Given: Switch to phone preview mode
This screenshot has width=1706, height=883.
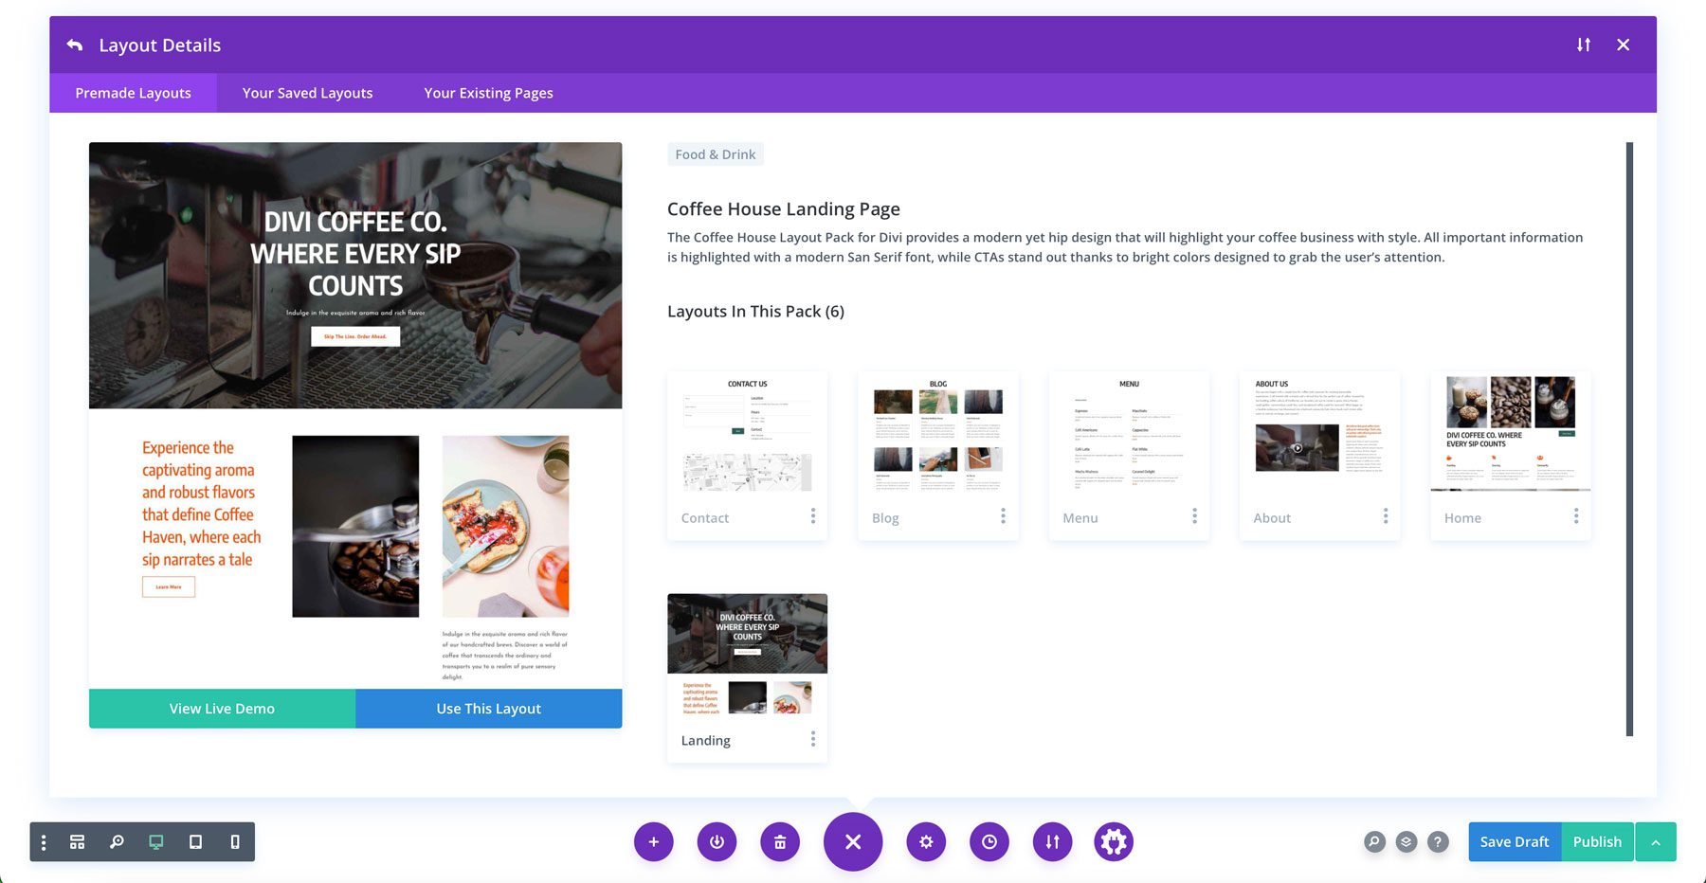Looking at the screenshot, I should [234, 841].
